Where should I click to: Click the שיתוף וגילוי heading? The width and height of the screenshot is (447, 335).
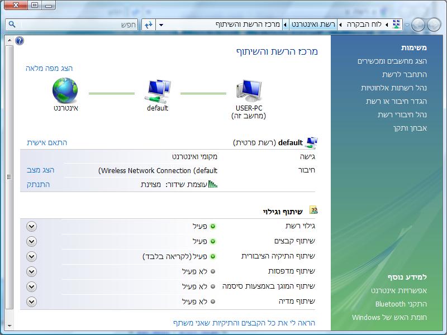coord(283,212)
